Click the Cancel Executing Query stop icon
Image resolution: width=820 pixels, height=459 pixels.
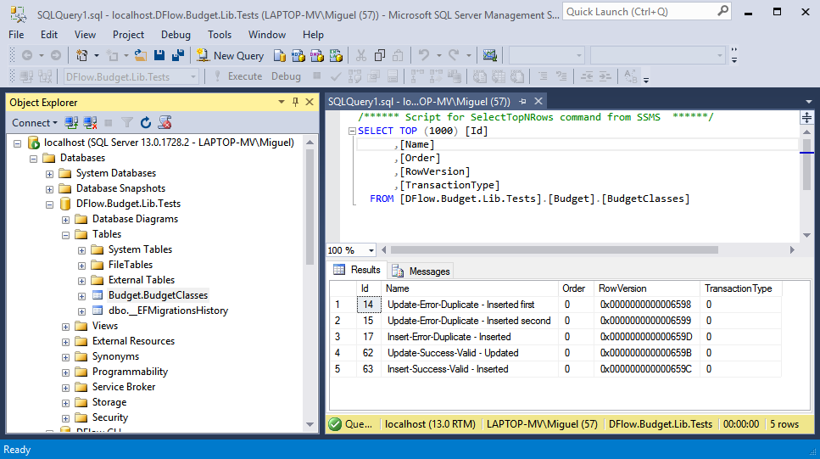click(x=317, y=76)
